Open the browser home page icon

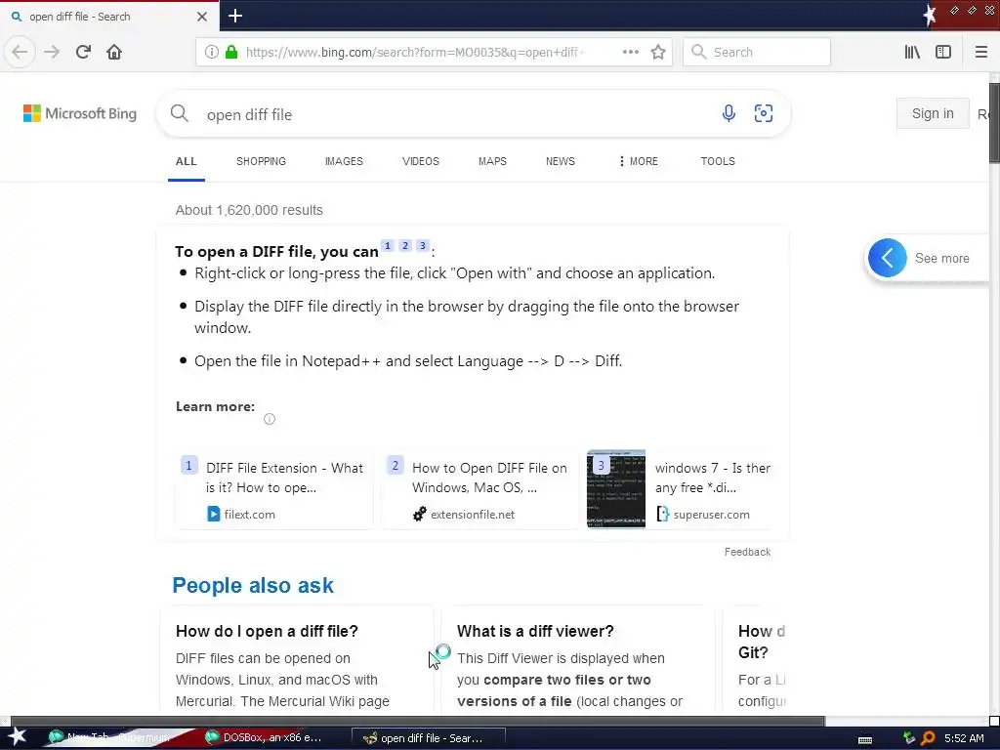(114, 52)
